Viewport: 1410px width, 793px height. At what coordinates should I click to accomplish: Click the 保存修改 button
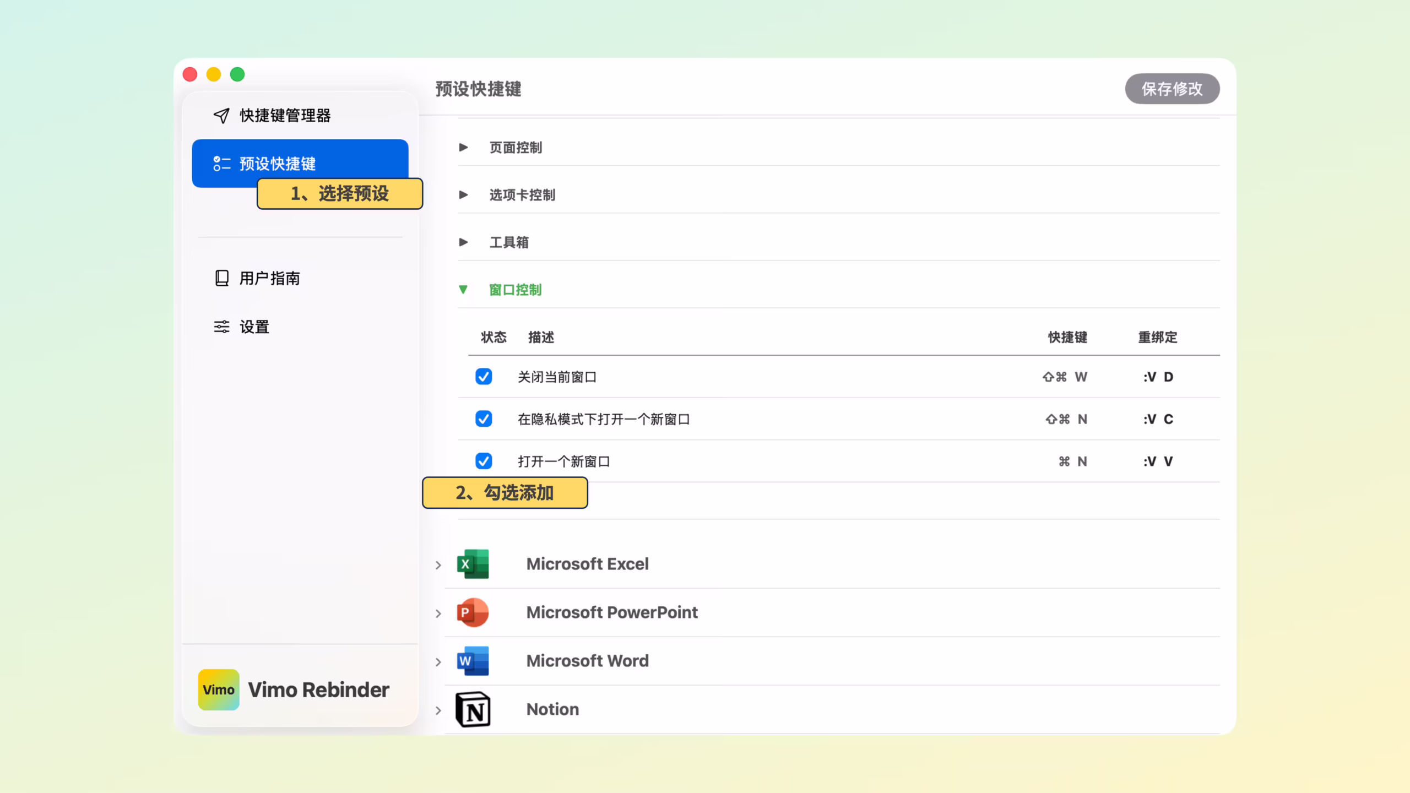pos(1172,89)
